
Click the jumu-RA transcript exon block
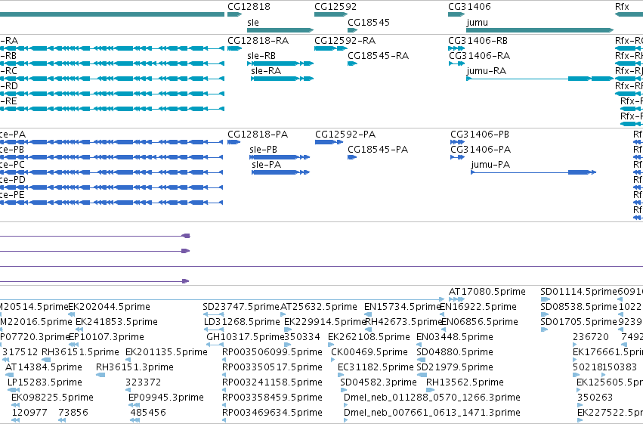point(580,79)
